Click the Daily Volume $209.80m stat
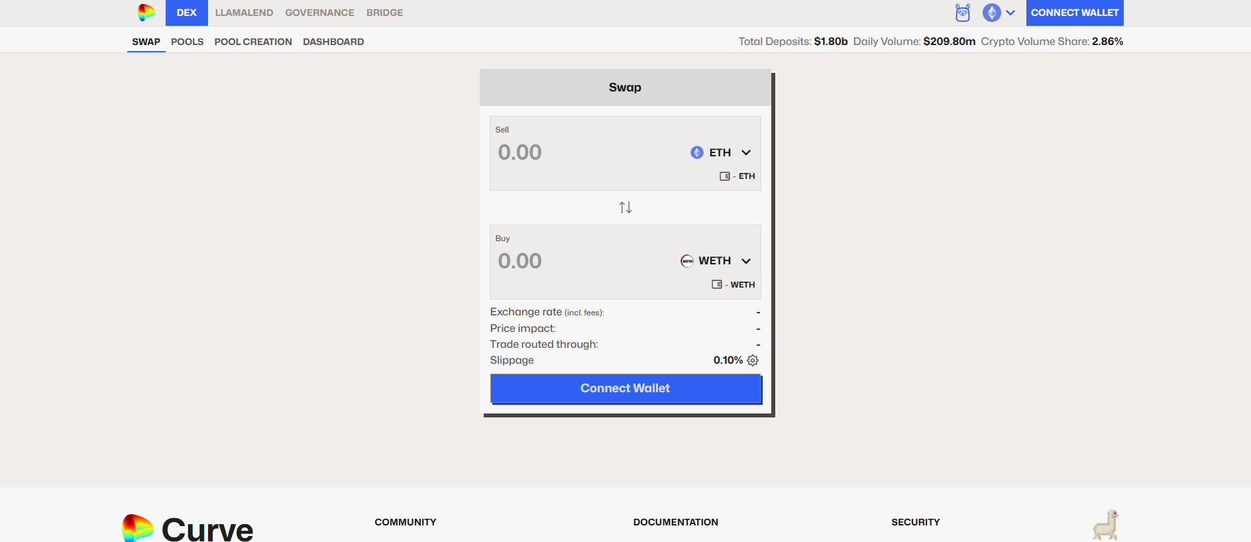The width and height of the screenshot is (1251, 542). 914,42
